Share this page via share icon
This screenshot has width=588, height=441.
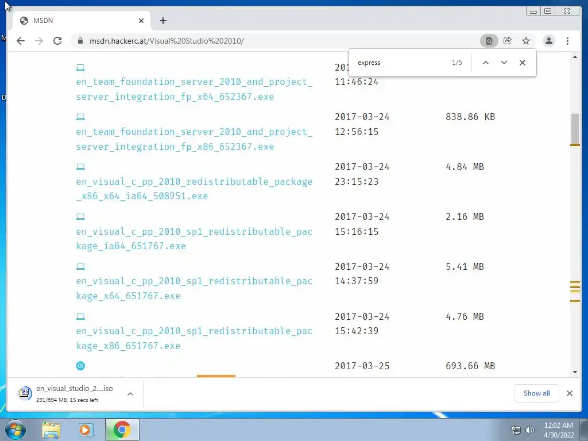click(x=508, y=41)
